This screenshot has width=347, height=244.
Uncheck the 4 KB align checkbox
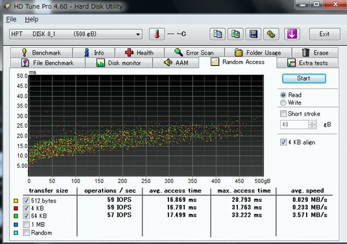(x=283, y=142)
